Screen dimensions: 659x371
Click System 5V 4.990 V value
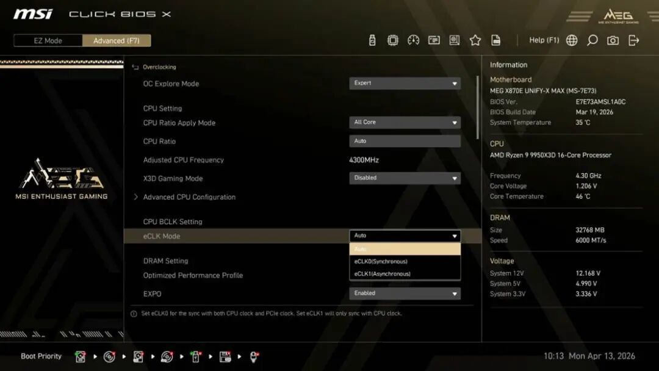pos(586,284)
